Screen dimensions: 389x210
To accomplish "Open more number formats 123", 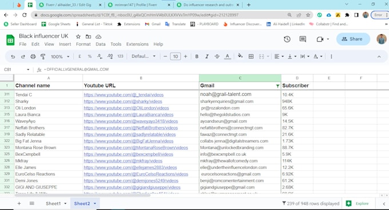I will 120,56.
